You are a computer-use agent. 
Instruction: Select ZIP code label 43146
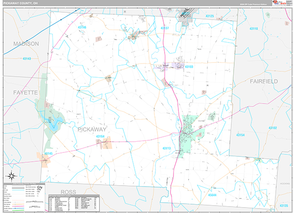coord(82,27)
